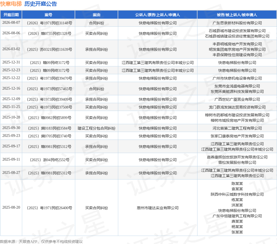Click date cell 2026-08-06
Screen dimensions: 277x244
click(11, 33)
